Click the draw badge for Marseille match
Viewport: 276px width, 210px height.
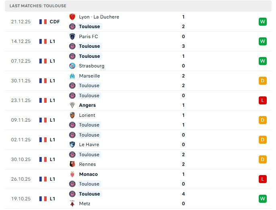pyautogui.click(x=263, y=81)
